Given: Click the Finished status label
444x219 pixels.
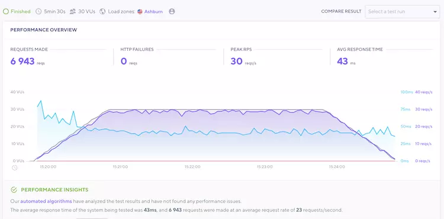Looking at the screenshot, I should click(x=21, y=12).
